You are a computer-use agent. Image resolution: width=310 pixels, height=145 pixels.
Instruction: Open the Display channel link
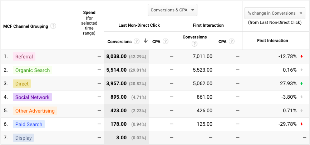click(24, 138)
